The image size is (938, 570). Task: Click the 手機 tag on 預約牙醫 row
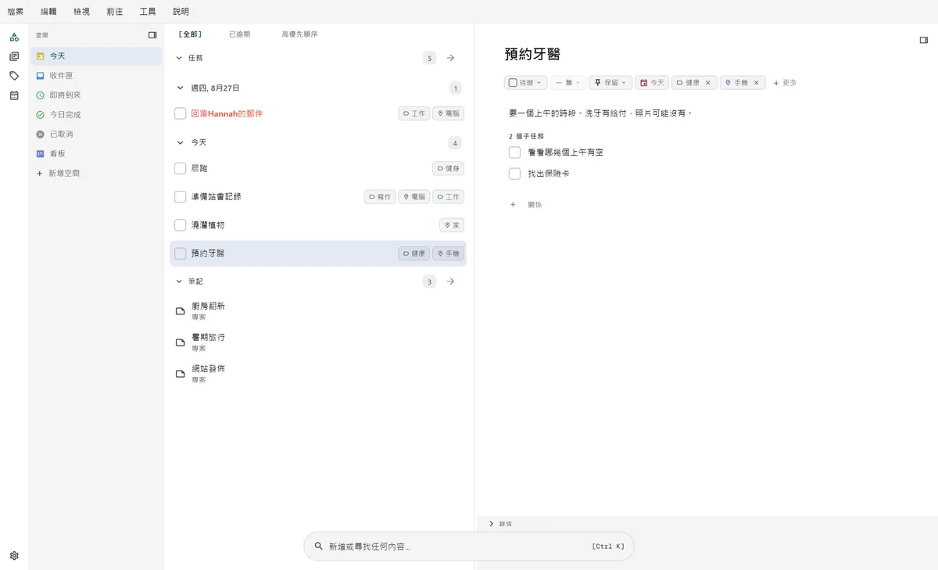448,253
